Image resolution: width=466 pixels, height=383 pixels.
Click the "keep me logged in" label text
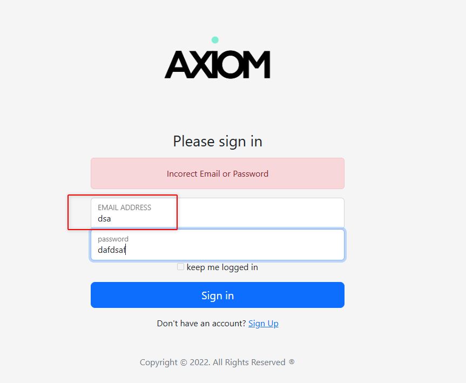click(x=222, y=267)
